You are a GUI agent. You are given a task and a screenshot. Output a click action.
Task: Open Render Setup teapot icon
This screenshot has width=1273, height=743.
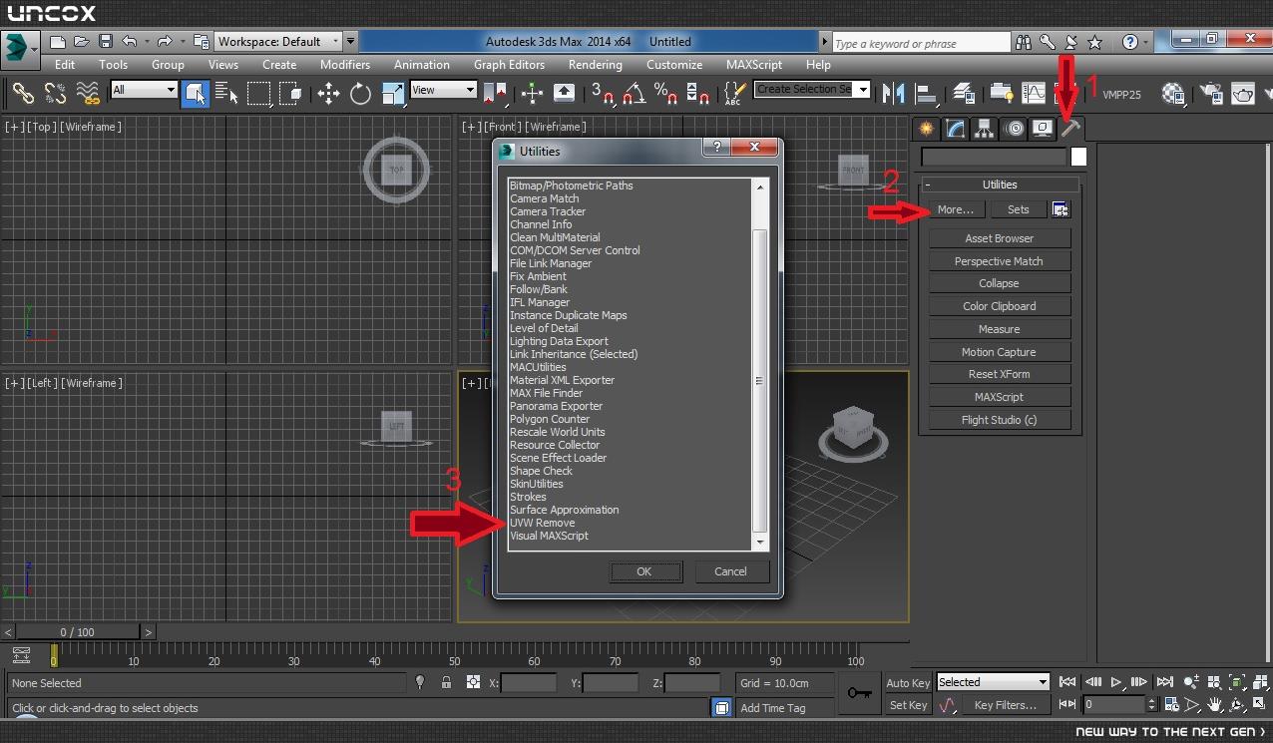coord(1211,94)
